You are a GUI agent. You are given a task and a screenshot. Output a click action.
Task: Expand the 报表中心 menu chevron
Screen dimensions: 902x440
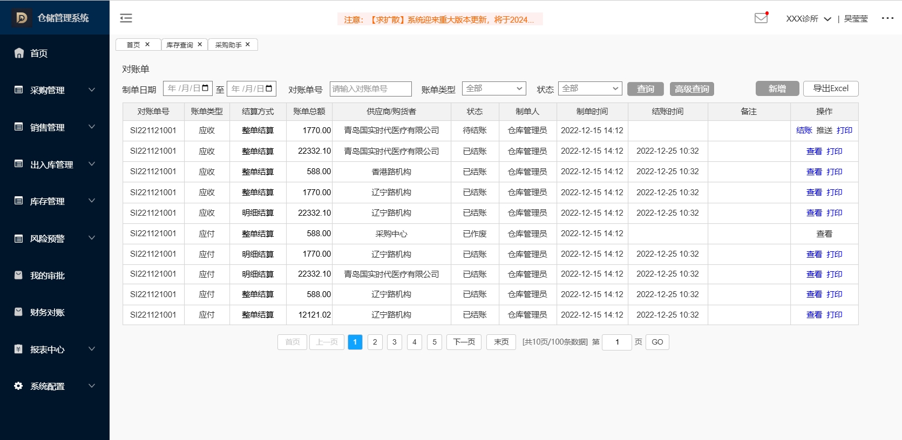point(92,349)
